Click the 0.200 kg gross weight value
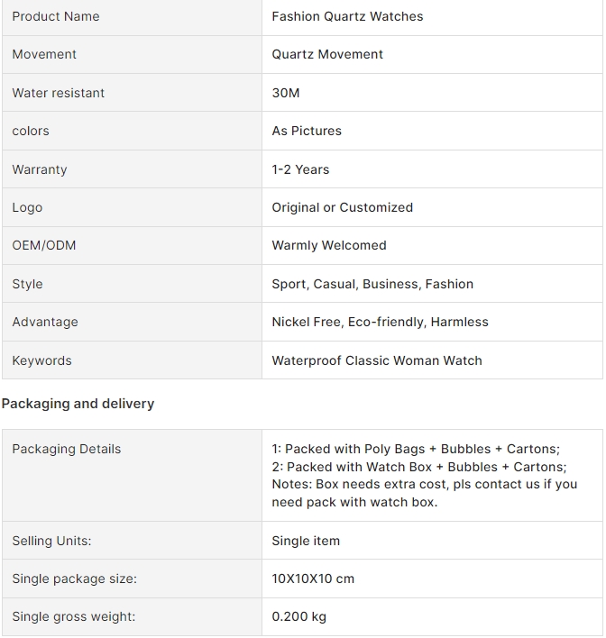Viewport: 606px width, 638px height. pos(298,617)
